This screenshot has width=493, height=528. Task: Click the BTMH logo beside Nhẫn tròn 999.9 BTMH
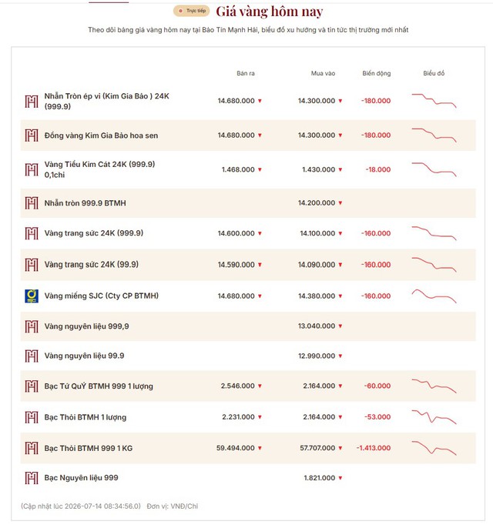[x=32, y=203]
